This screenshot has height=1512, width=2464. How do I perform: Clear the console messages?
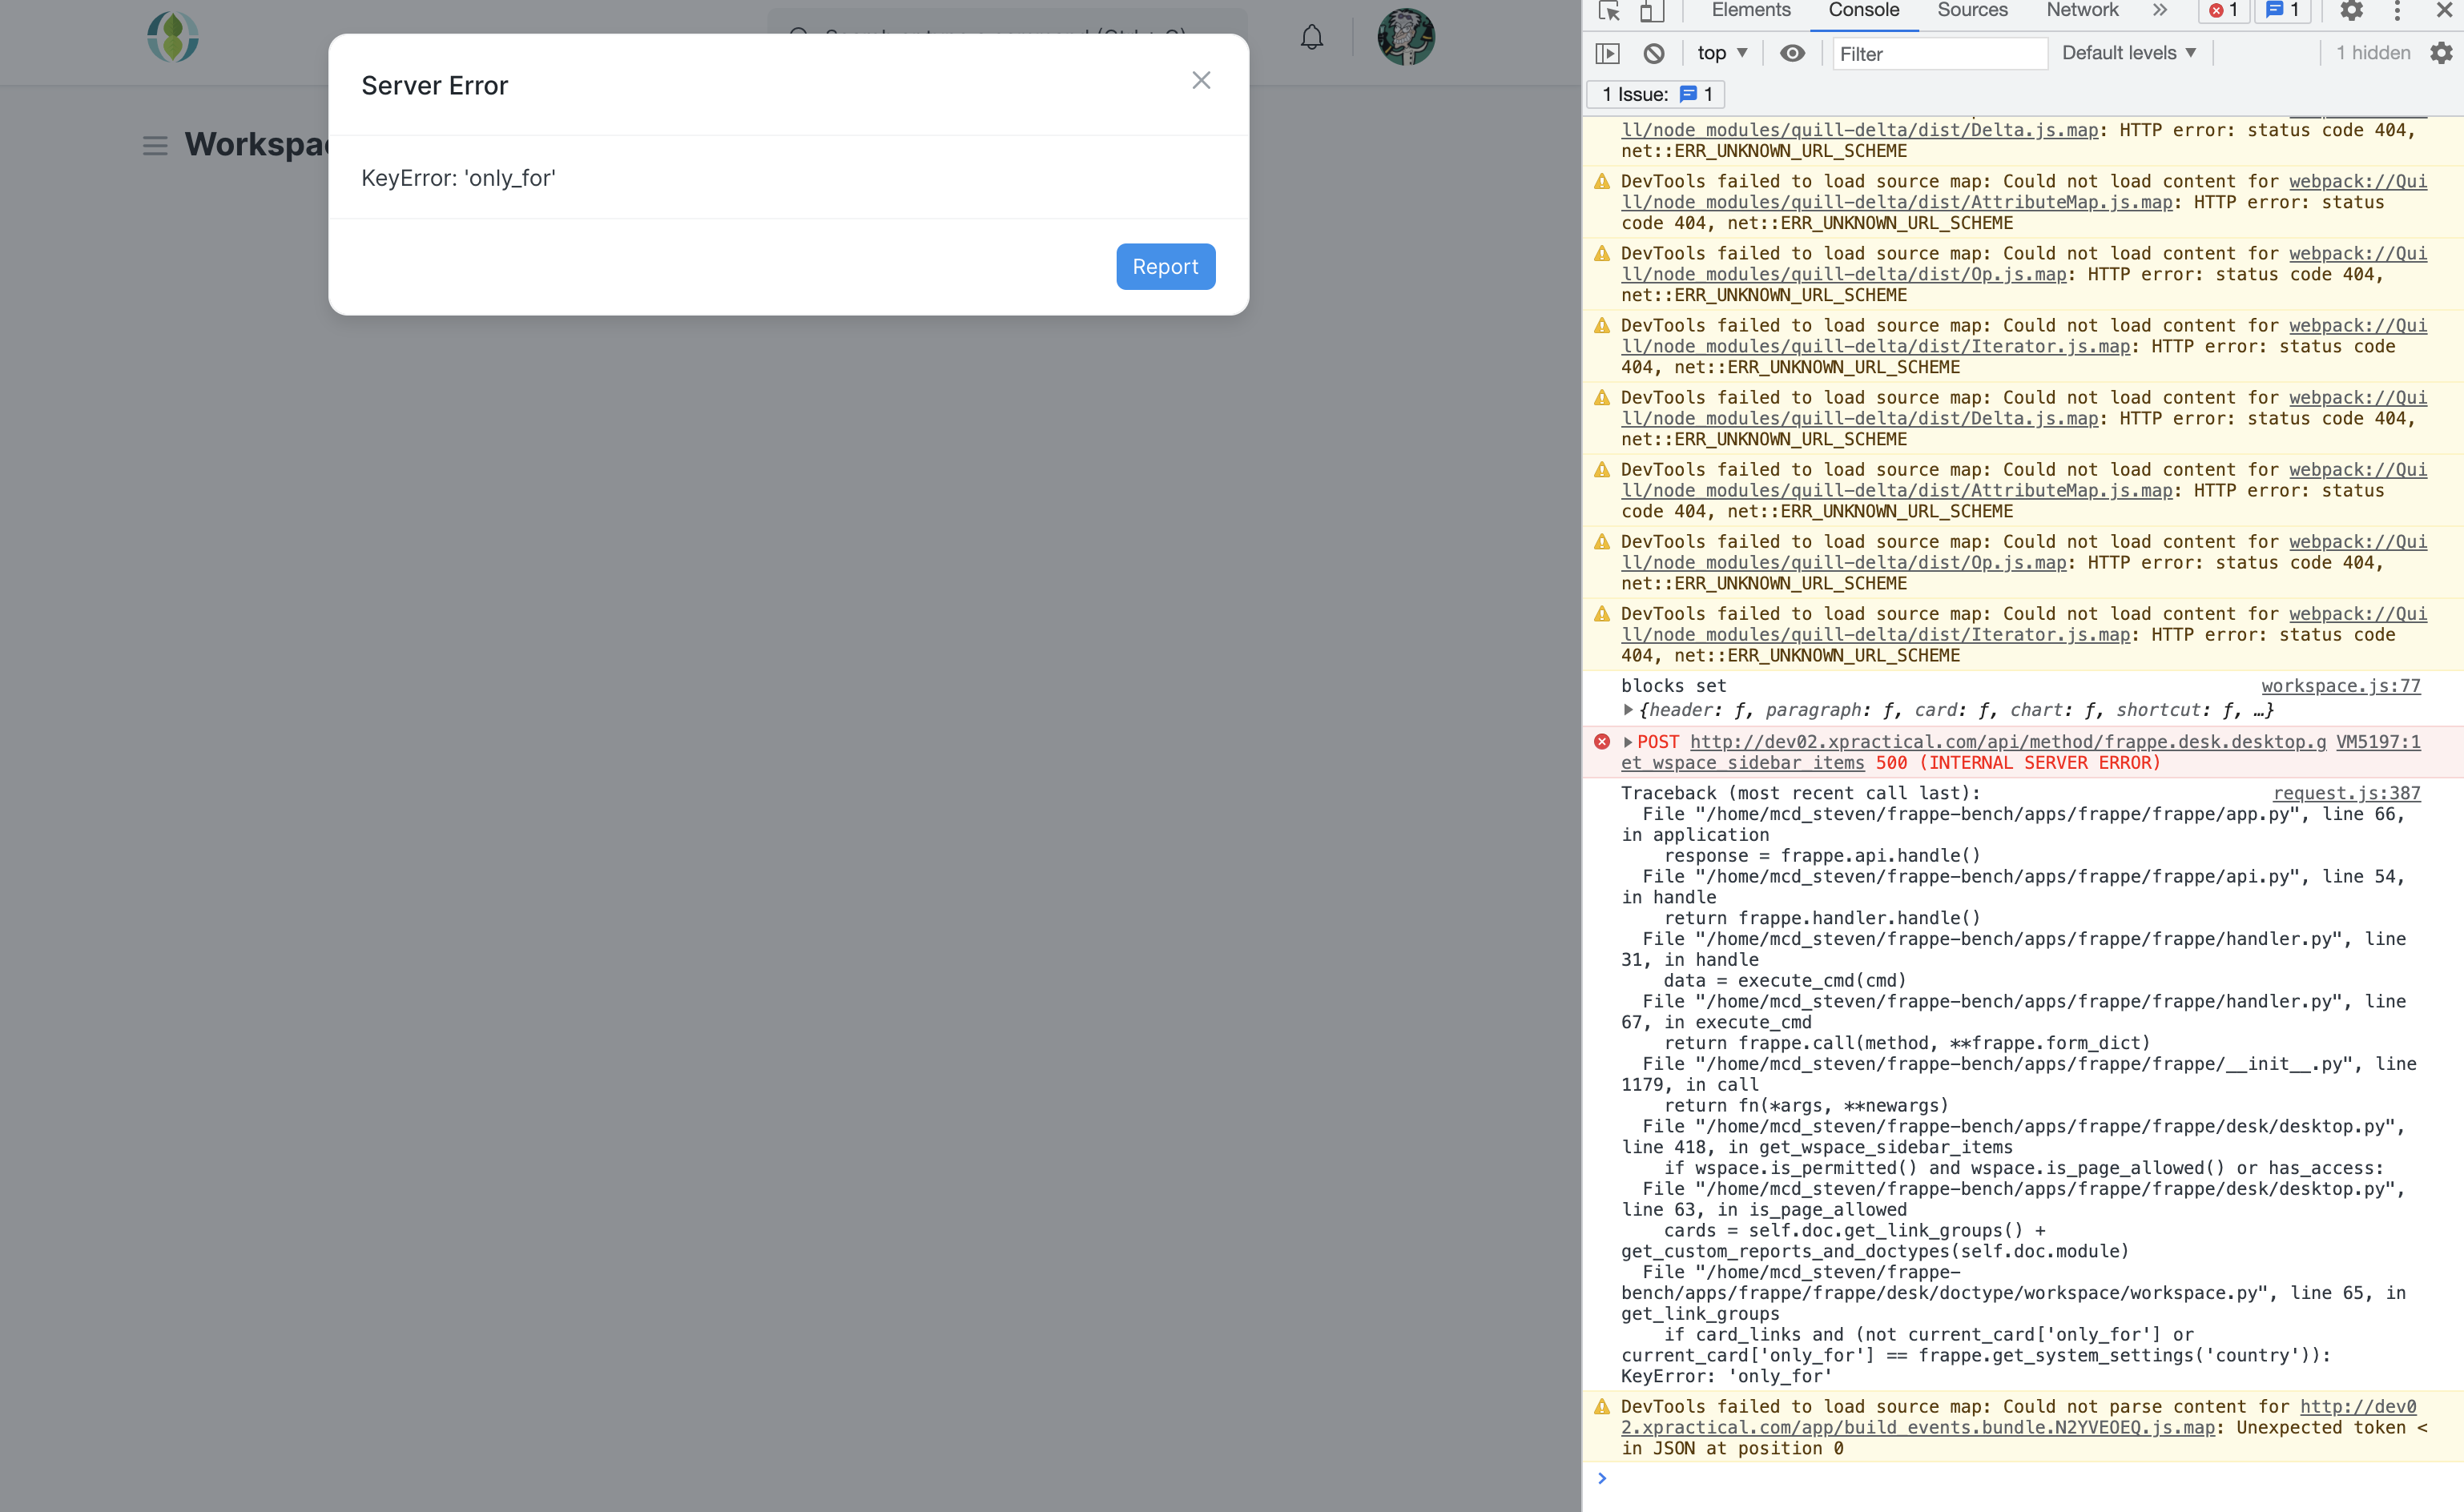pyautogui.click(x=1654, y=53)
